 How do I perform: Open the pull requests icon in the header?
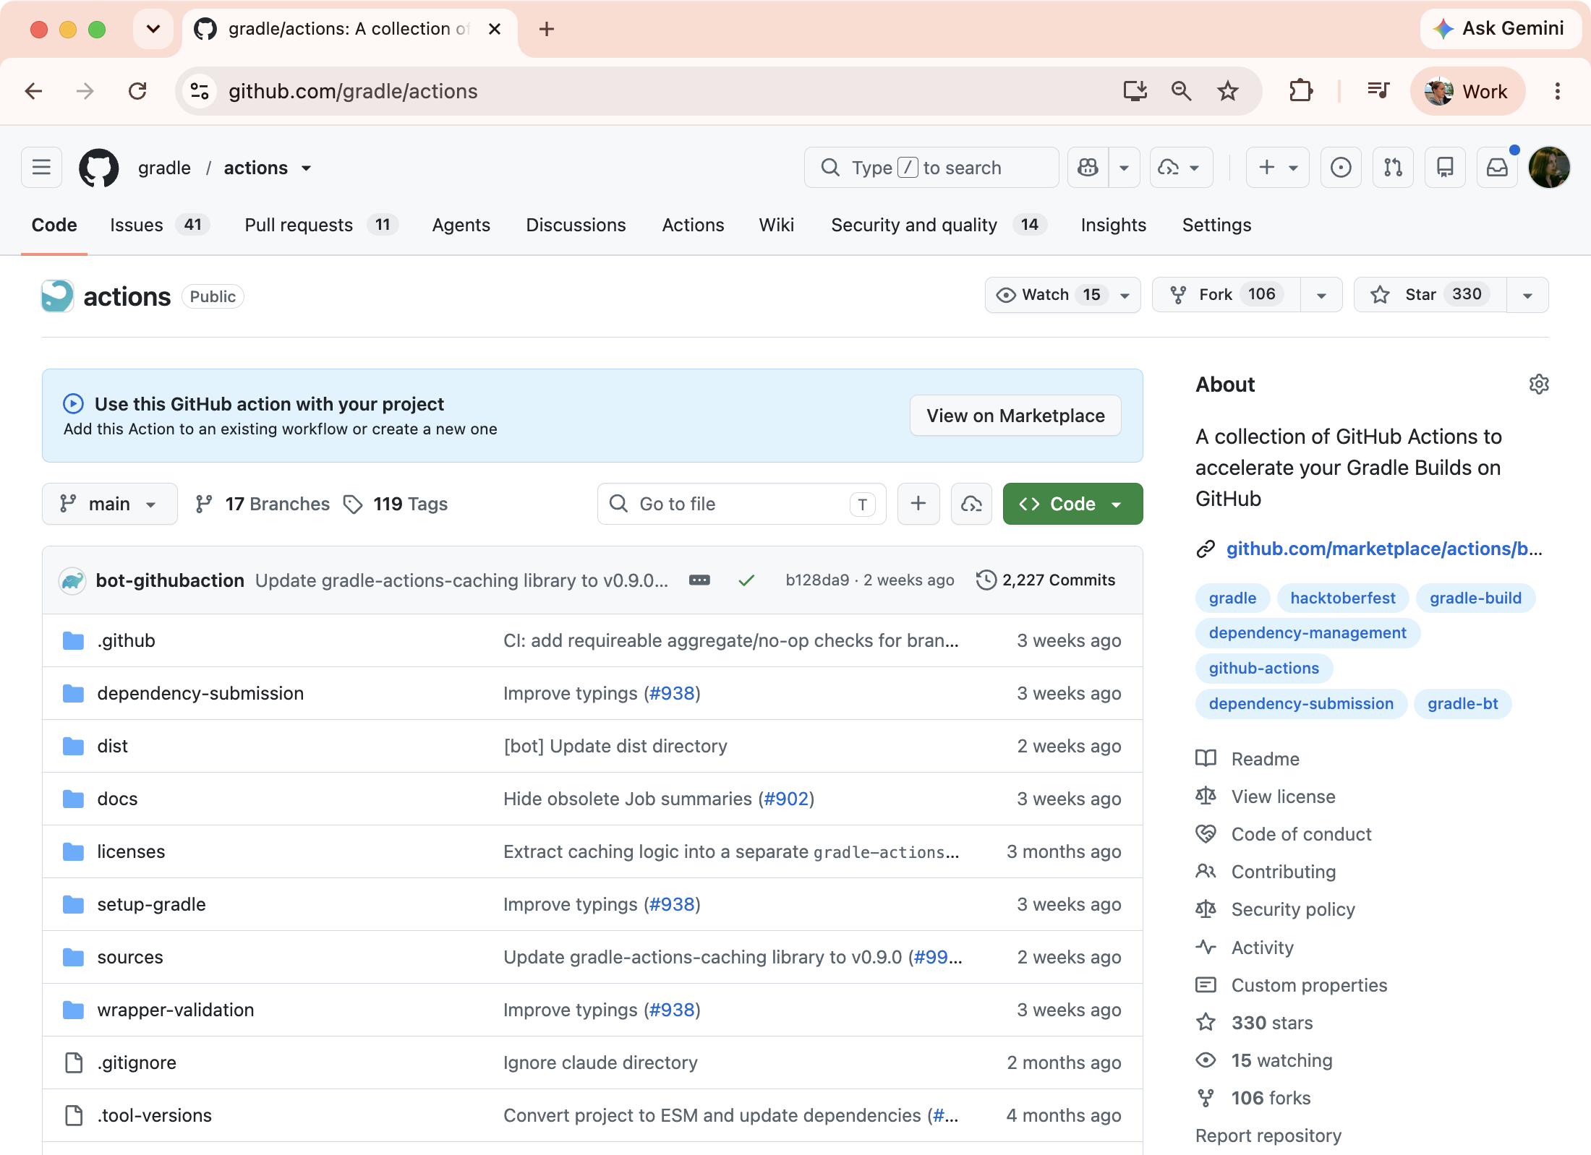pos(1393,168)
